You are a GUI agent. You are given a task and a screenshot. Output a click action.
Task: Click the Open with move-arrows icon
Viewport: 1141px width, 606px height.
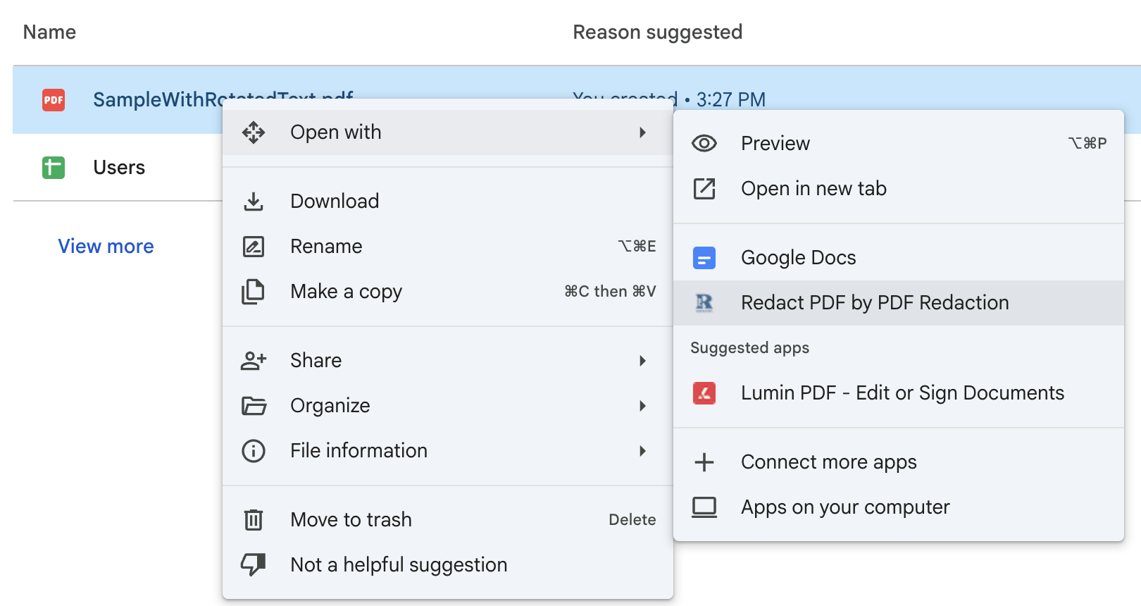[x=254, y=132]
